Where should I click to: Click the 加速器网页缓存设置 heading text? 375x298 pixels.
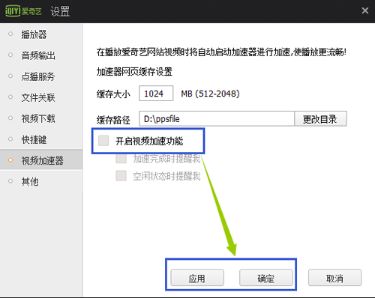coord(134,72)
